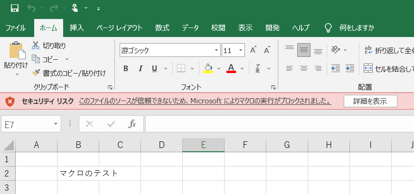Open the 游ゴシック font name dropdown

click(216, 50)
